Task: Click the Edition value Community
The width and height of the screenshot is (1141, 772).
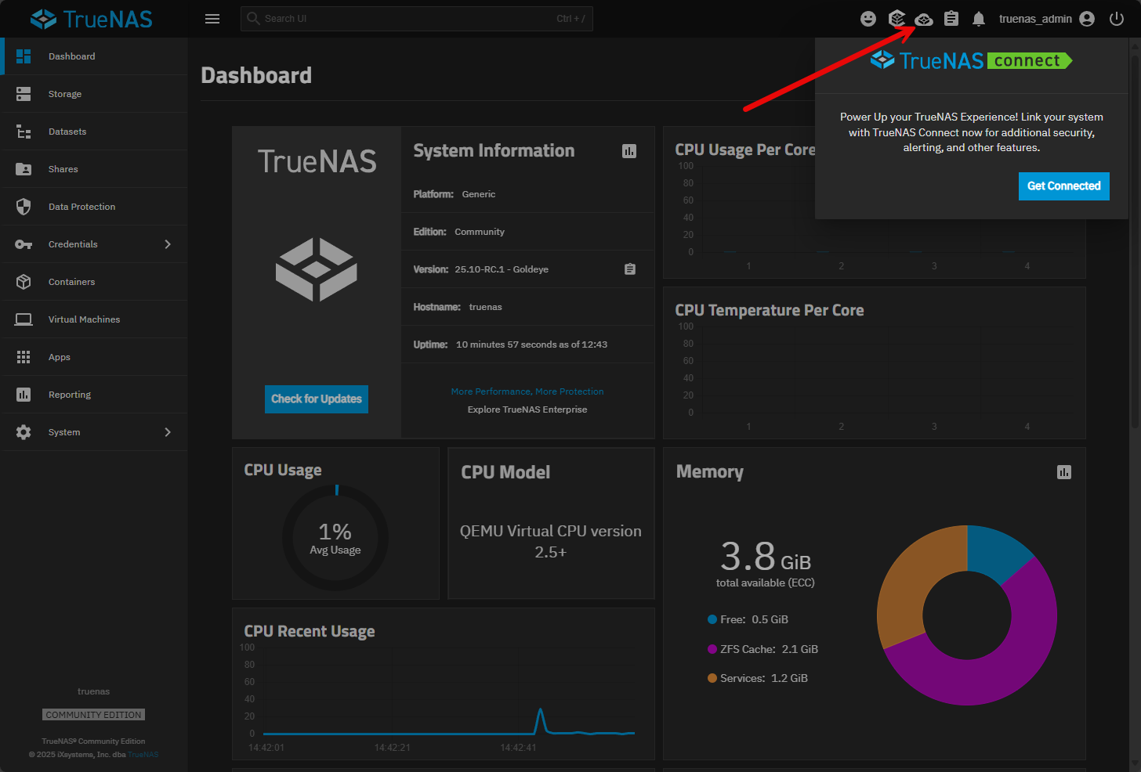Action: click(x=480, y=232)
